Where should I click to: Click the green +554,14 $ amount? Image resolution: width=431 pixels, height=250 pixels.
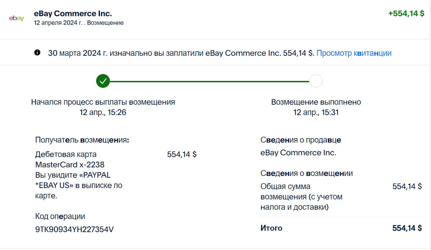point(406,13)
